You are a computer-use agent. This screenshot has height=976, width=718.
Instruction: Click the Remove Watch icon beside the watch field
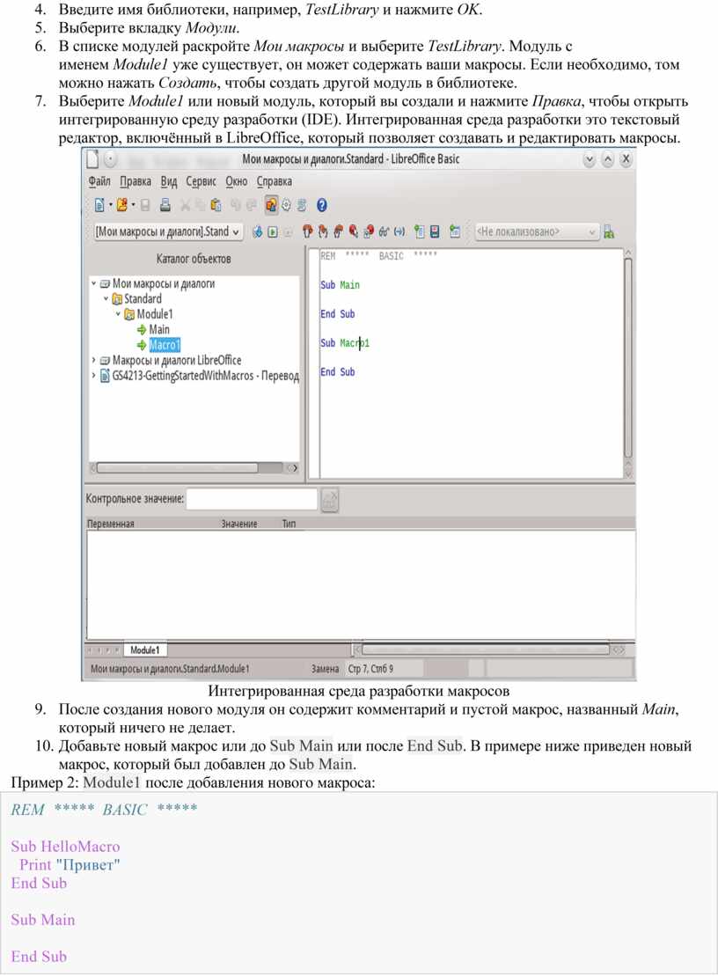coord(329,499)
